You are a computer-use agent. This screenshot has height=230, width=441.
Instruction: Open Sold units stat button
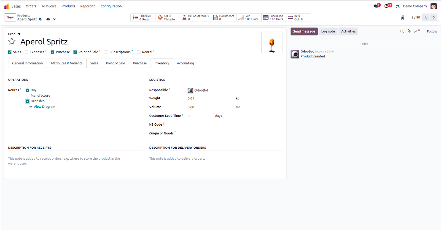(x=249, y=18)
